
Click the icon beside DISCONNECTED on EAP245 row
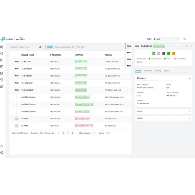(x=91, y=125)
